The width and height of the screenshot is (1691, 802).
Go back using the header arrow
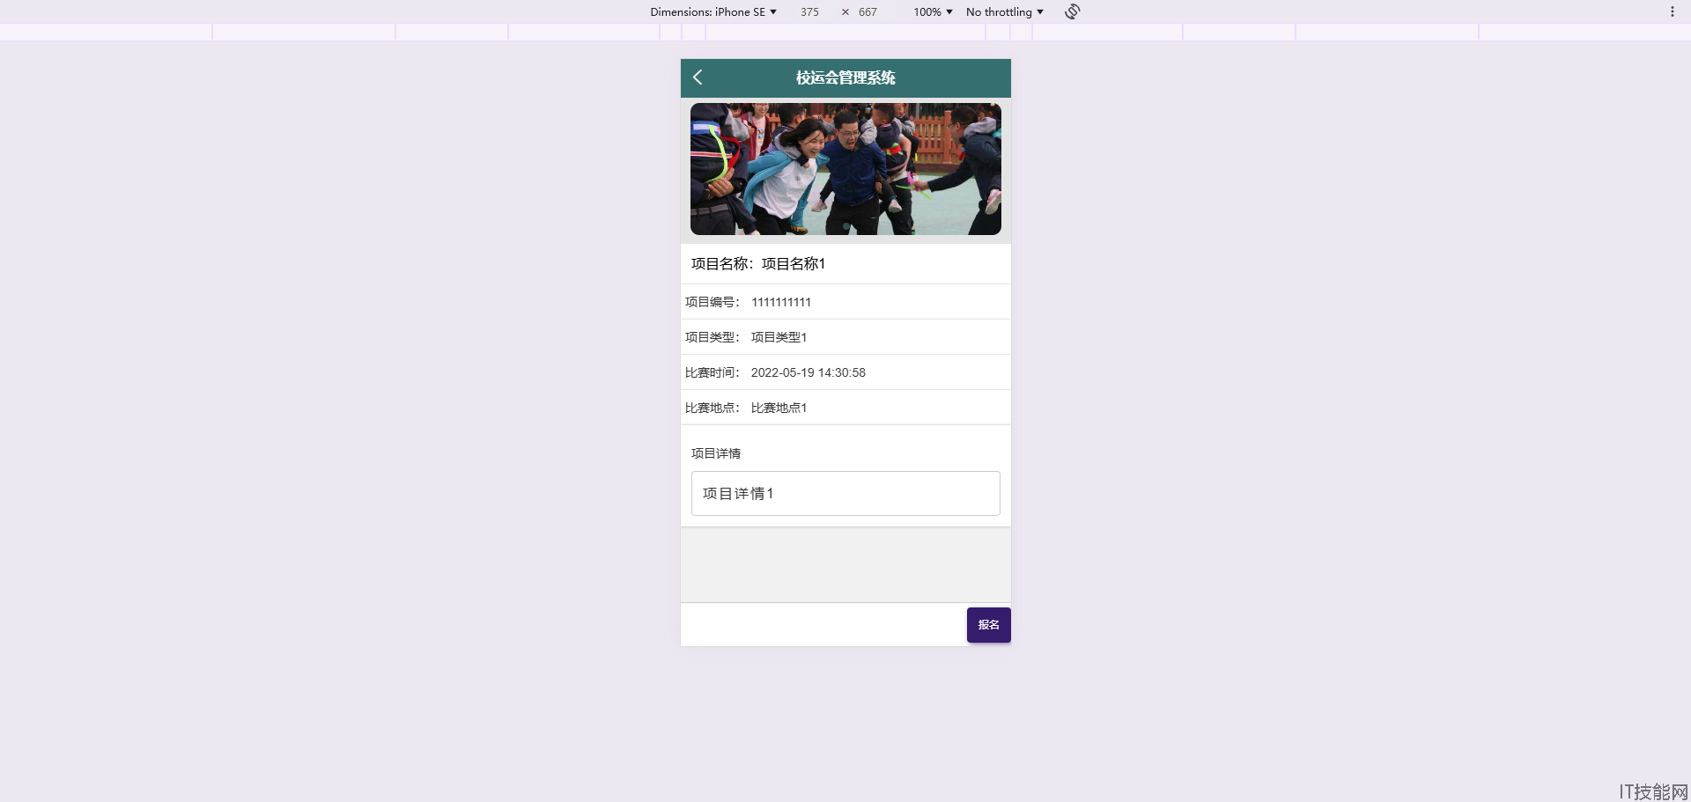pos(698,77)
